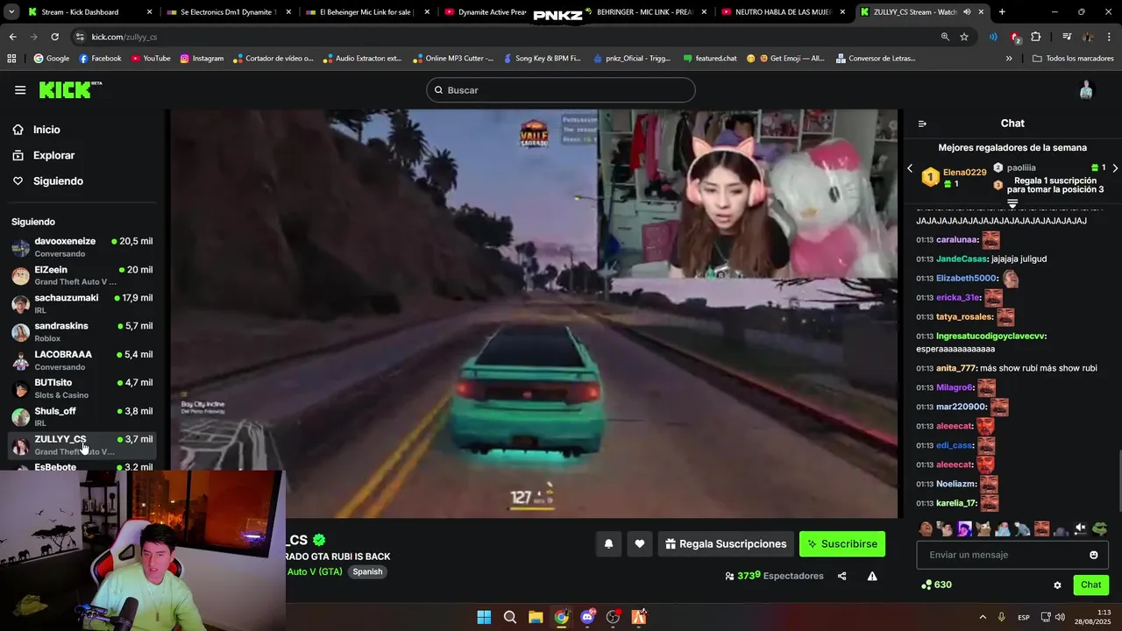
Task: Open the zoom magnifier in the address bar
Action: [945, 37]
